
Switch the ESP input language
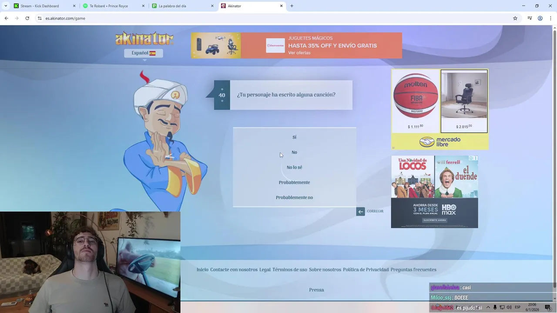tap(518, 307)
